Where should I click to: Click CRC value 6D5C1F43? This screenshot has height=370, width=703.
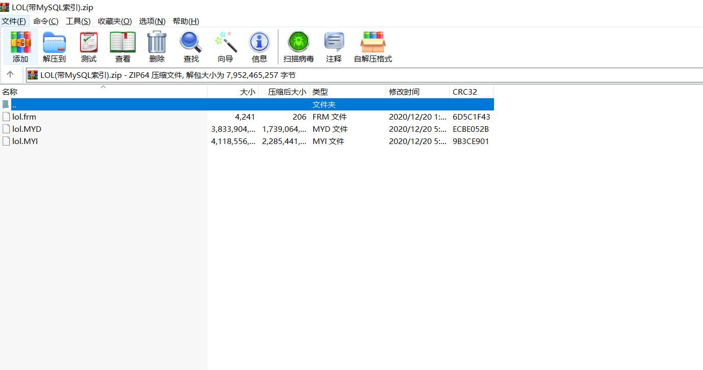471,117
